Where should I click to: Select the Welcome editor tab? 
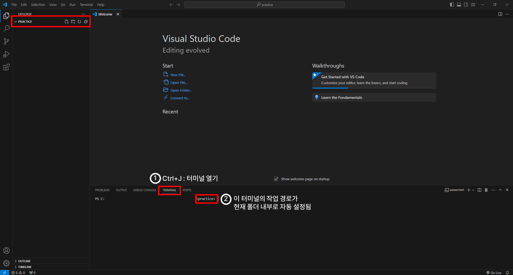105,14
